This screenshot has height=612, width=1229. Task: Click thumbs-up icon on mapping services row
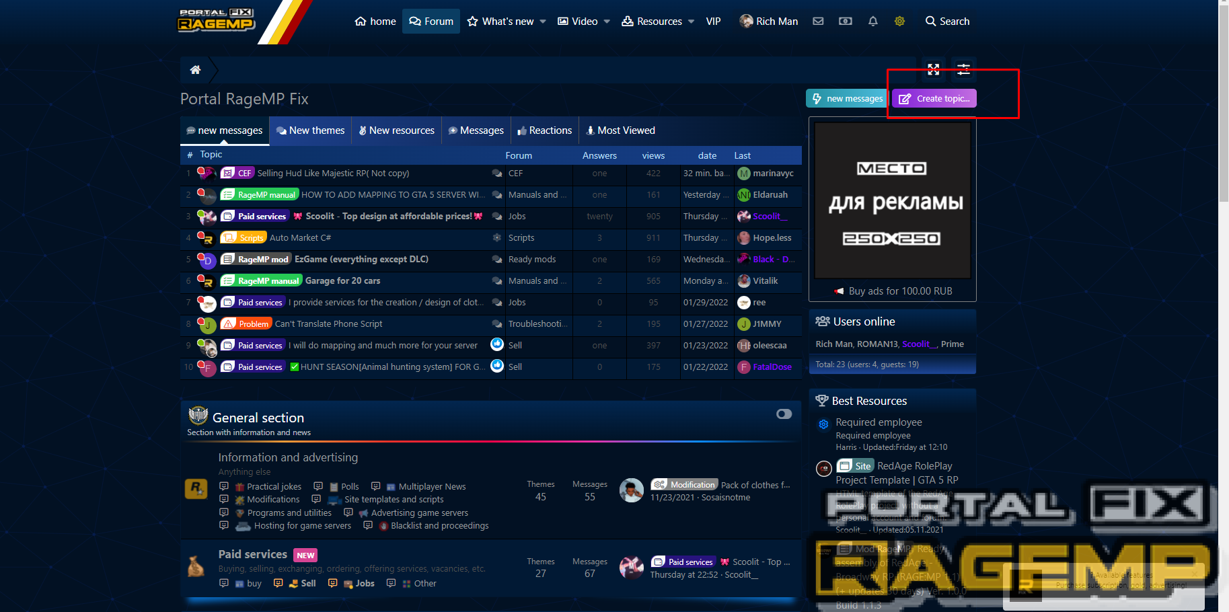pos(497,344)
